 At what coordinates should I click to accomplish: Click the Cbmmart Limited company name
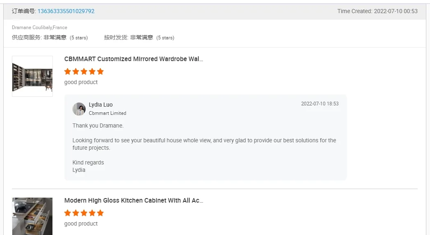(x=107, y=113)
